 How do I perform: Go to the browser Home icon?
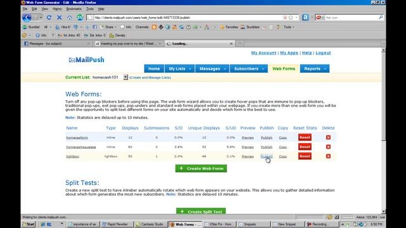click(69, 18)
